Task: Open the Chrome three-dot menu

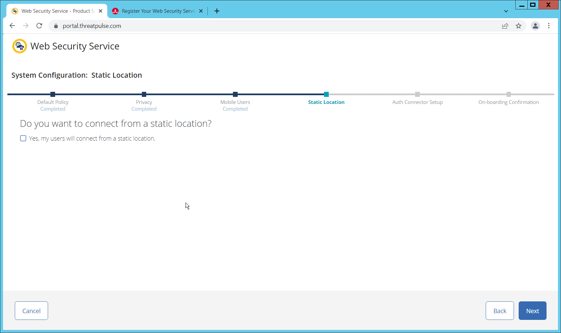Action: pyautogui.click(x=549, y=26)
